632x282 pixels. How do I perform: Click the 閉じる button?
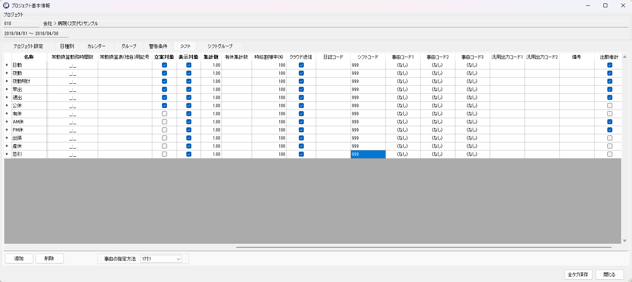610,275
